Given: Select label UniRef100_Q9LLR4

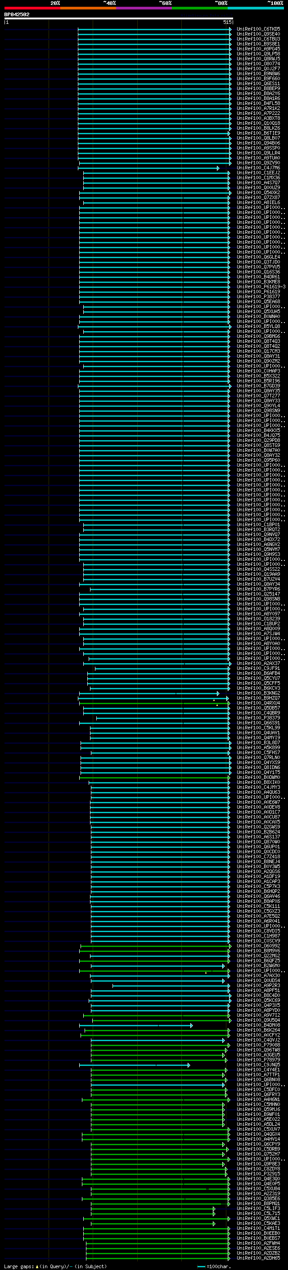Looking at the screenshot, I should (x=258, y=153).
